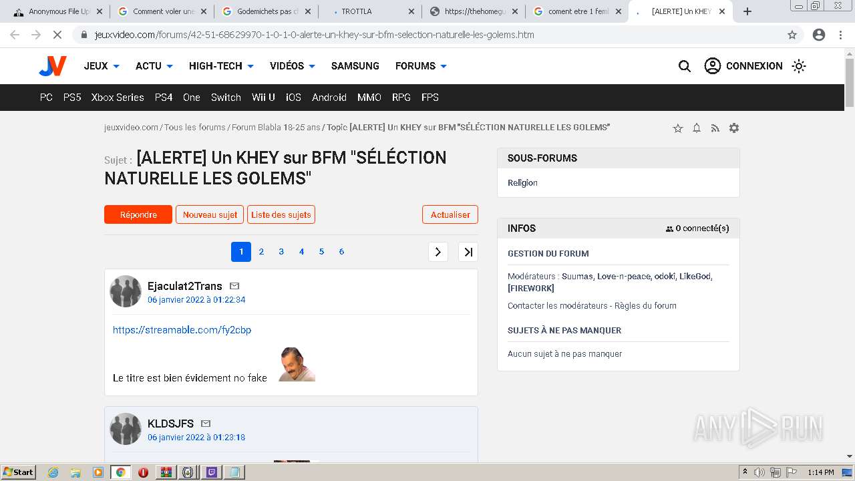Go back in Chrome history
This screenshot has height=481, width=855.
click(15, 35)
